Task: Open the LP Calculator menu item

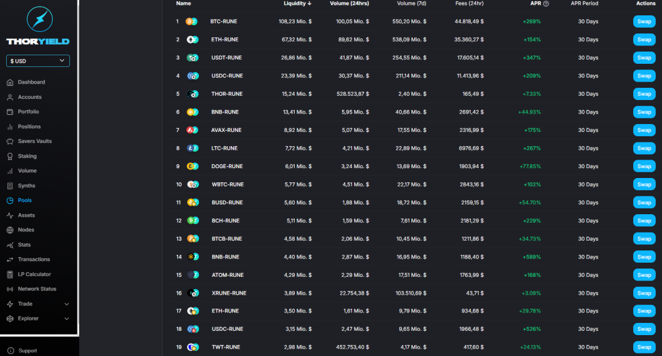Action: (34, 274)
